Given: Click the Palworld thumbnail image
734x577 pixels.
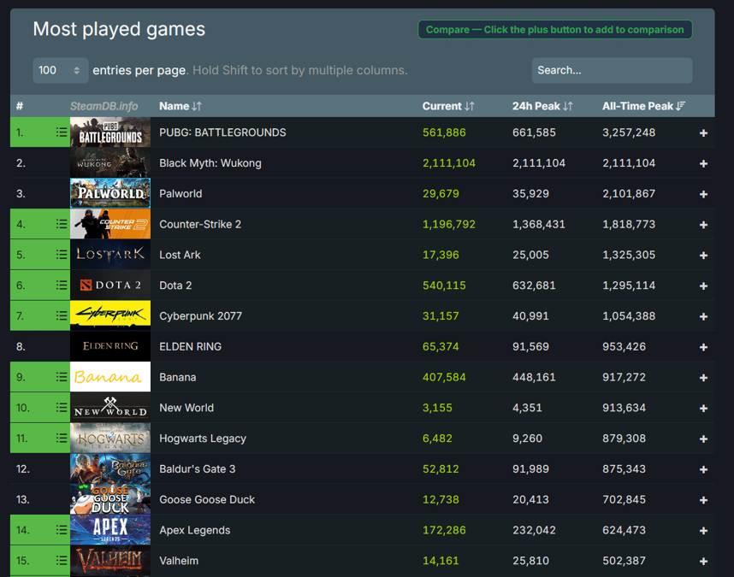Looking at the screenshot, I should pos(110,193).
